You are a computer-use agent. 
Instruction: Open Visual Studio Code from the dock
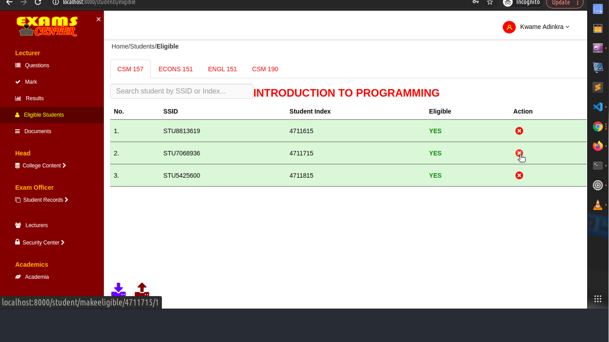click(x=598, y=107)
